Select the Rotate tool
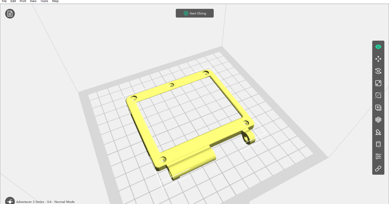 [x=378, y=71]
